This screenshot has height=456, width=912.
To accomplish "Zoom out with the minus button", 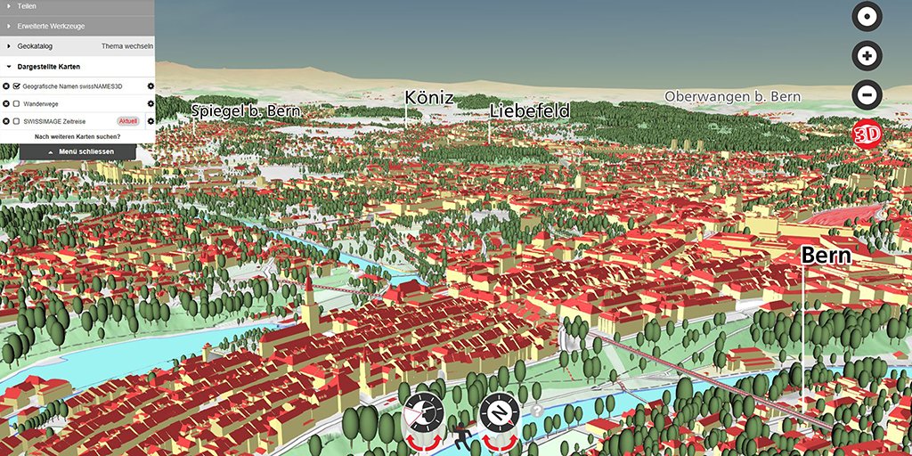I will point(867,94).
